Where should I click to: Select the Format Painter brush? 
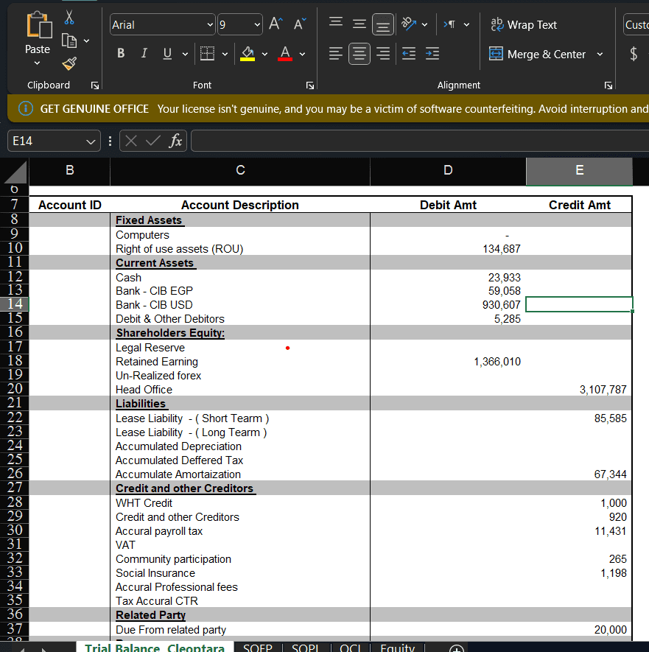[69, 62]
